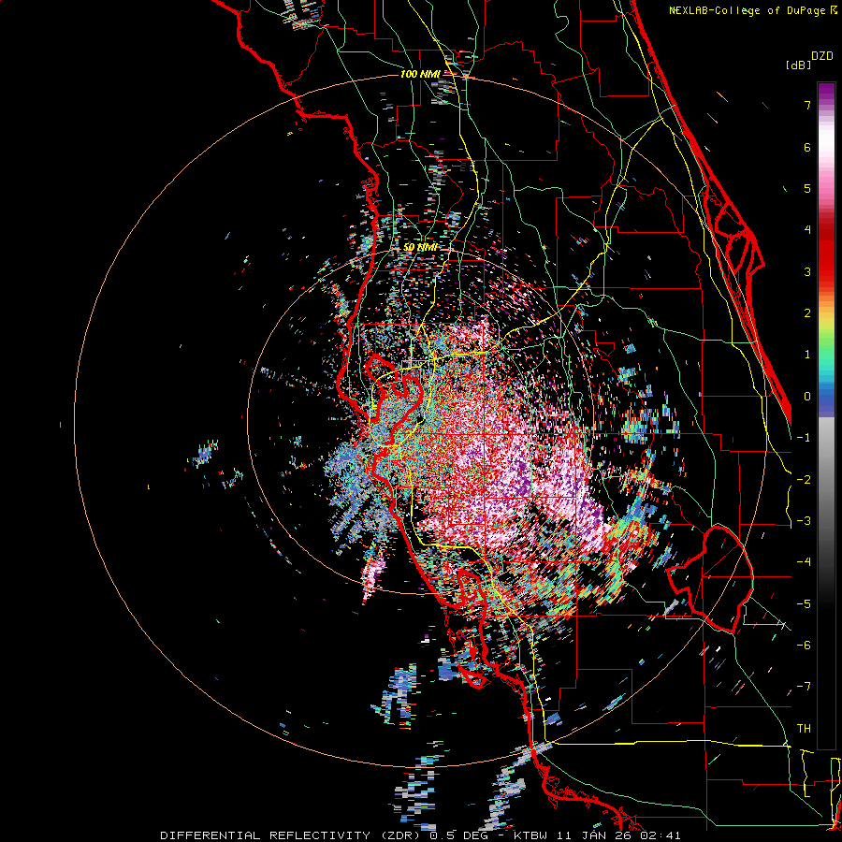Click the 1 value on the dB scale
This screenshot has width=842, height=842.
tap(807, 355)
